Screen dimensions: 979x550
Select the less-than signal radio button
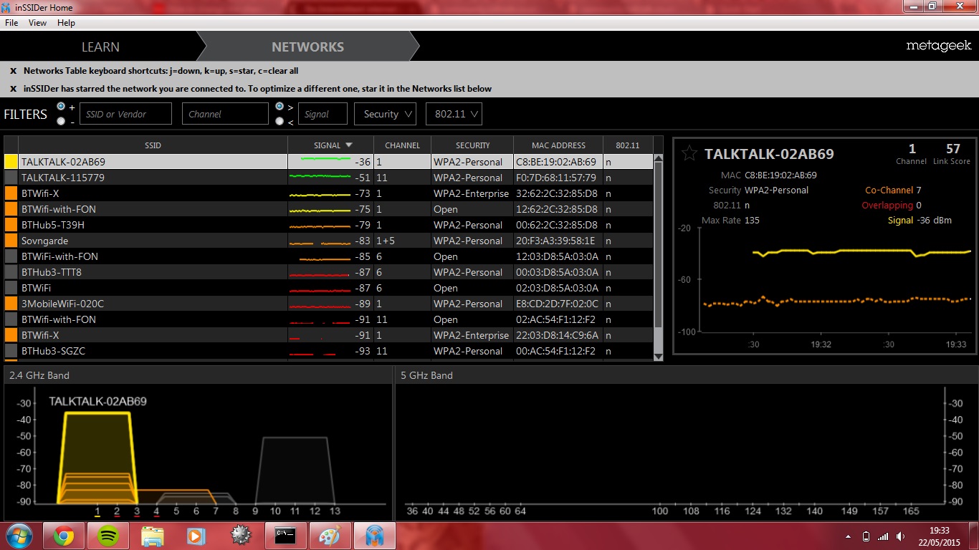coord(280,121)
